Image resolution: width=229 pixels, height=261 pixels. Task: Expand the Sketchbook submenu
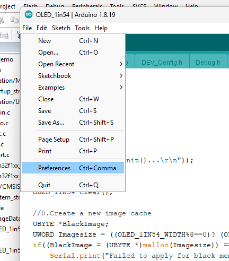point(73,76)
